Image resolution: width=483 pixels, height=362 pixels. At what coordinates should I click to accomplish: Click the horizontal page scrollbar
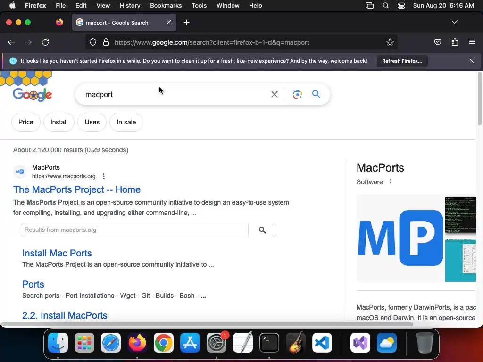pyautogui.click(x=207, y=324)
